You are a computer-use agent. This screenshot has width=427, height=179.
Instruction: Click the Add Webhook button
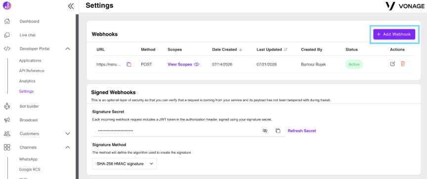(x=394, y=34)
